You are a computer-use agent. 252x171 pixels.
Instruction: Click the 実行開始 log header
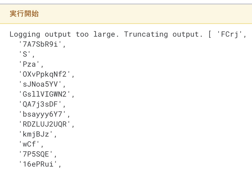coord(24,14)
